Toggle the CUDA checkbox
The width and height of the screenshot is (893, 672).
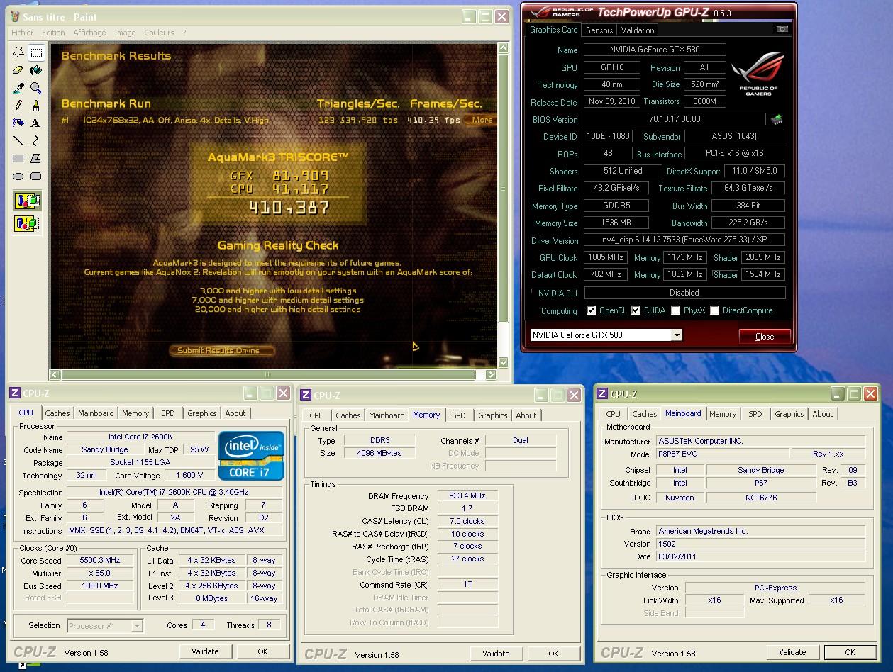click(636, 310)
